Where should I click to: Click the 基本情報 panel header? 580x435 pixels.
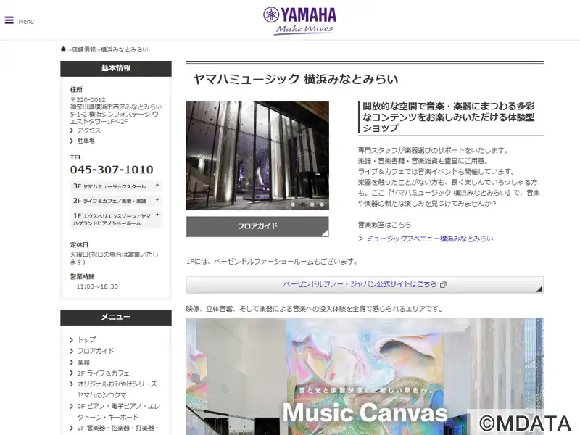(x=116, y=68)
